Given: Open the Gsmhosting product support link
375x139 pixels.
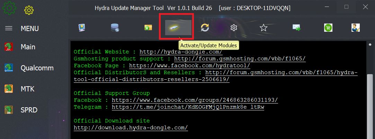Looking at the screenshot, I should (240, 59).
